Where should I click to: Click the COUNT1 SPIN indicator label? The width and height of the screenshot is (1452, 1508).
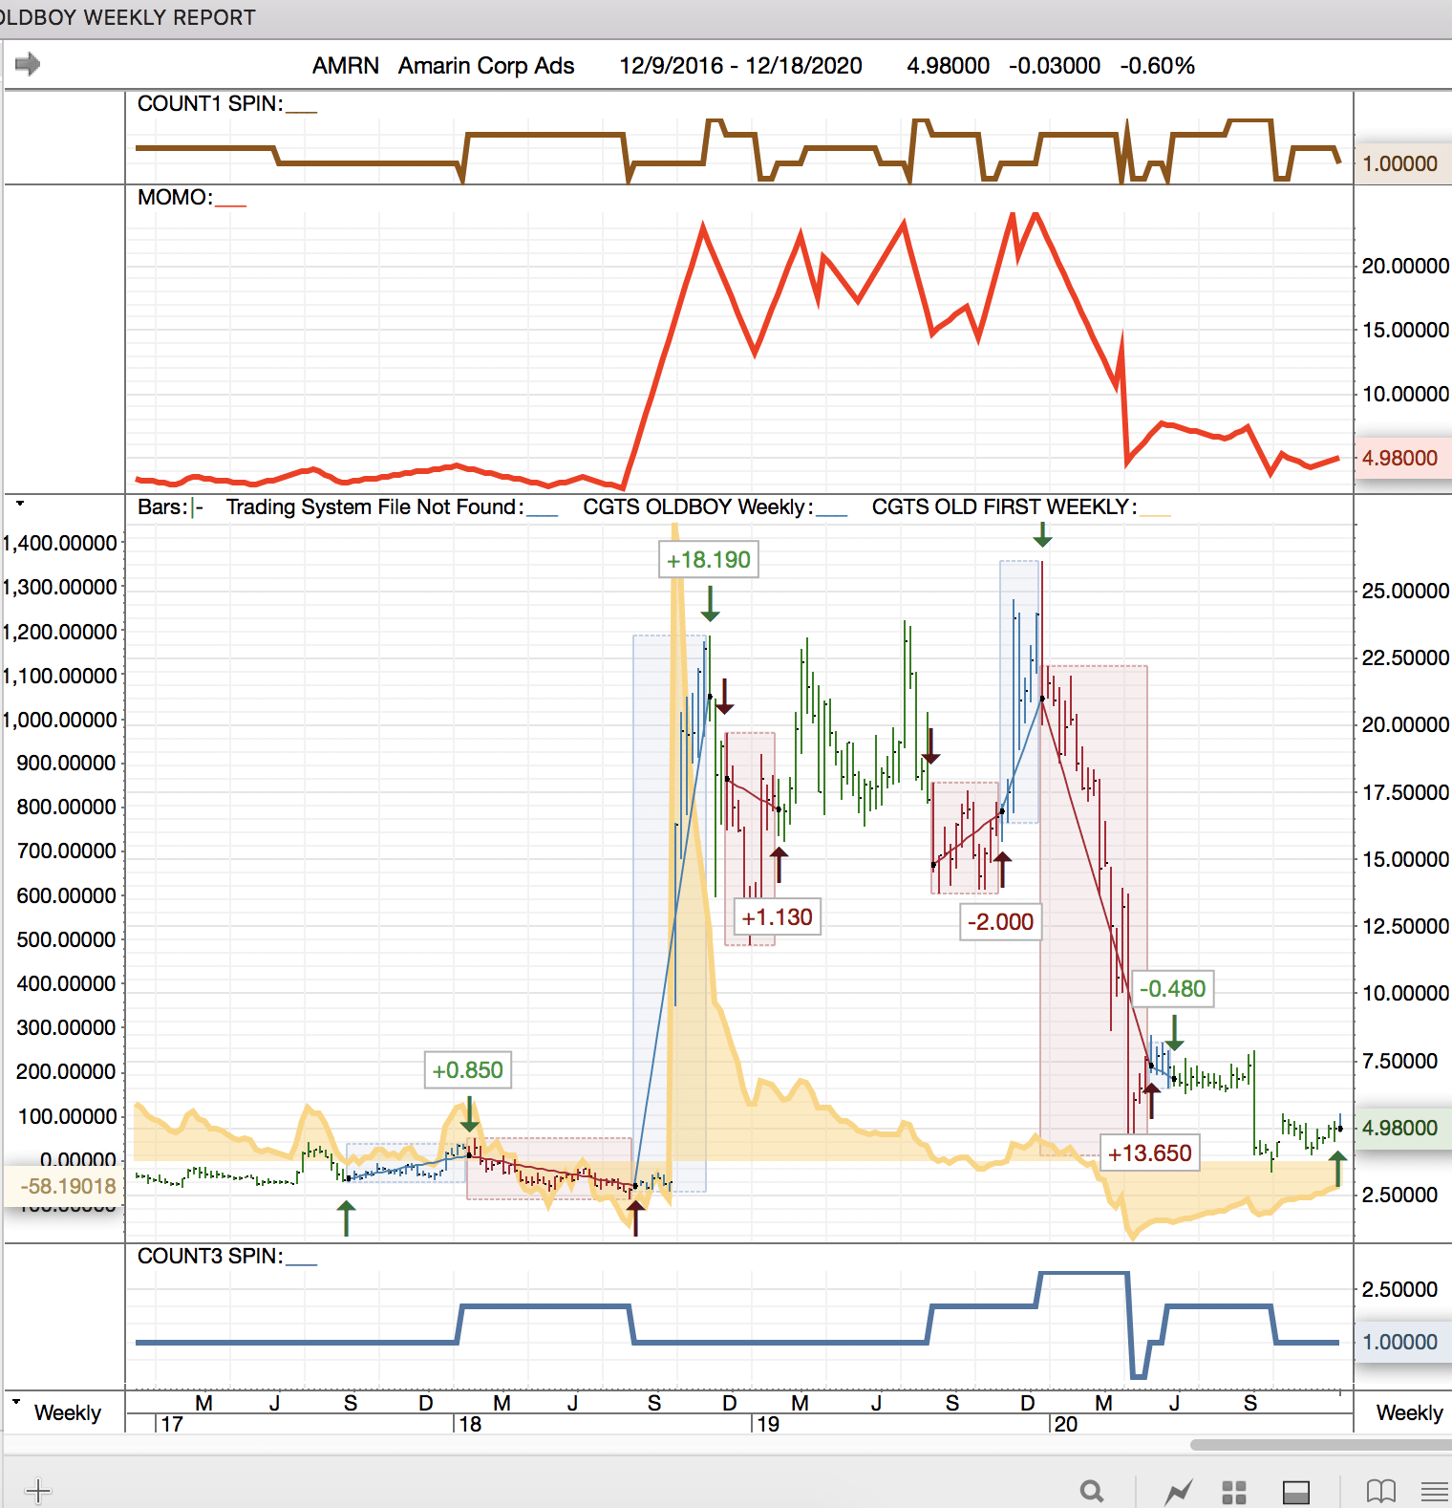click(x=209, y=104)
